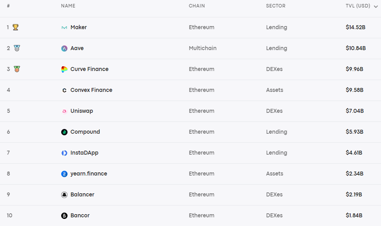Click the Uniswap unicorn logo
Image resolution: width=381 pixels, height=226 pixels.
coord(64,111)
